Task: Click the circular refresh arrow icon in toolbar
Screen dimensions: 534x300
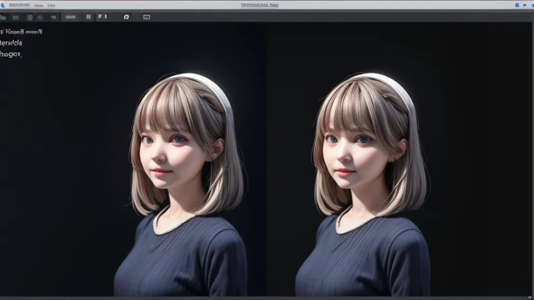Action: pyautogui.click(x=126, y=17)
